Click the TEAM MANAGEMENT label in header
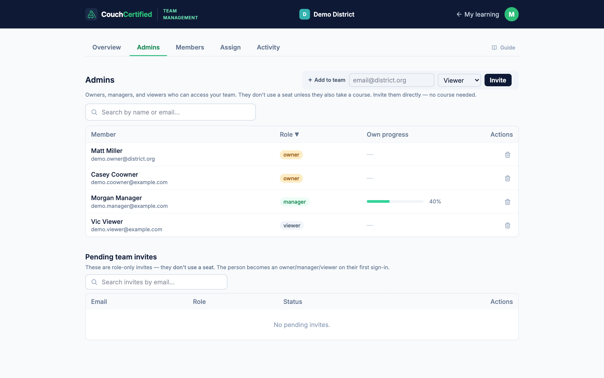Image resolution: width=604 pixels, height=378 pixels. (x=180, y=14)
